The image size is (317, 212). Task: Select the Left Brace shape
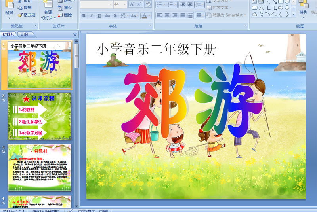tap(281, 14)
